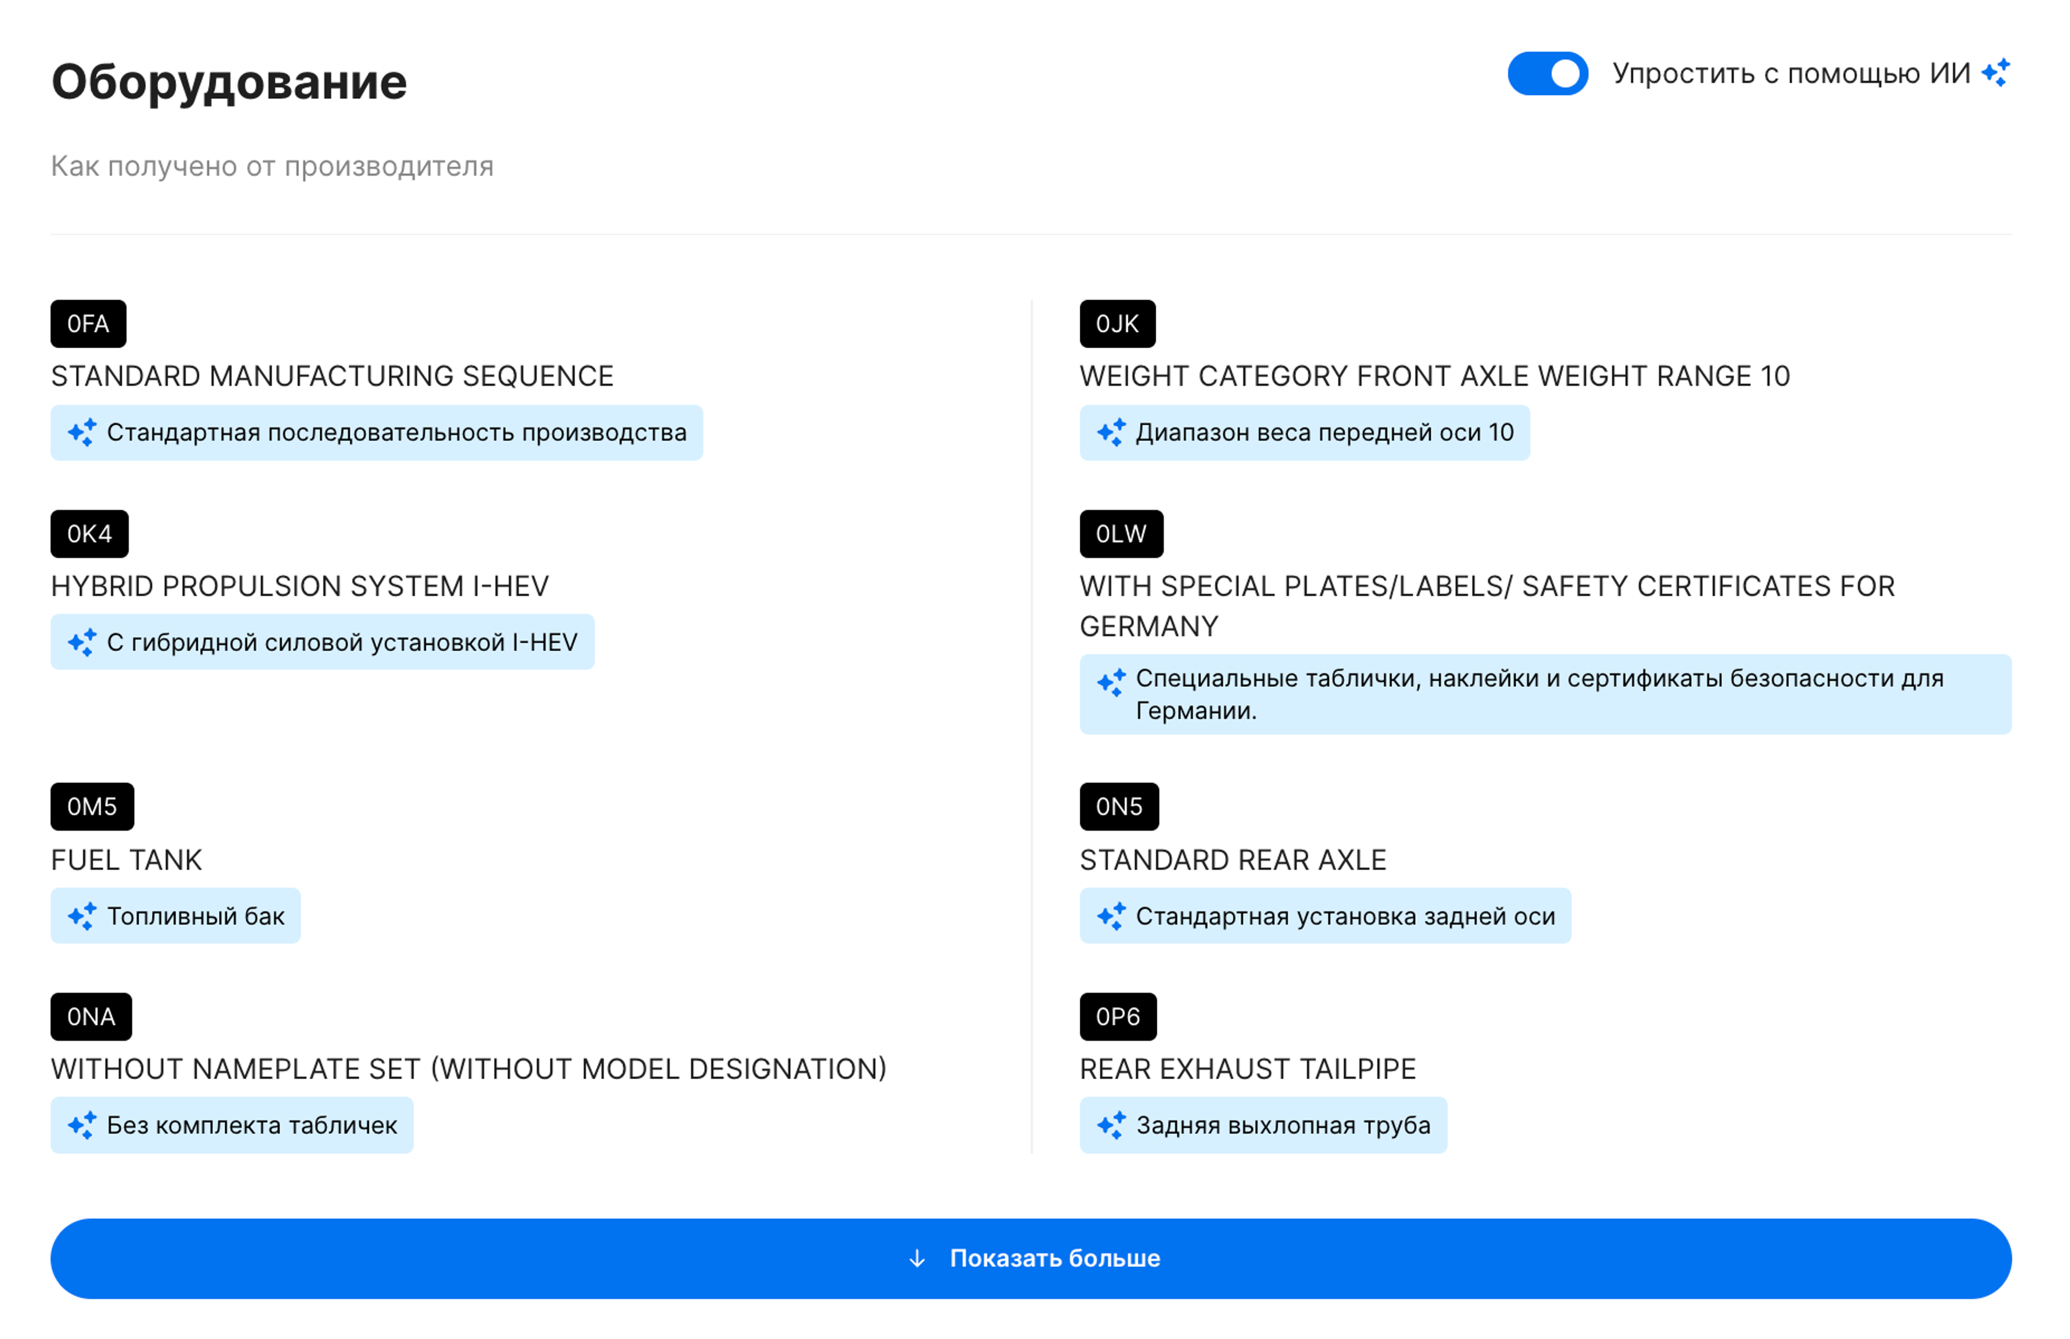Click the 'Стандартная последовательность производства' translation
The width and height of the screenshot is (2070, 1339).
[396, 432]
